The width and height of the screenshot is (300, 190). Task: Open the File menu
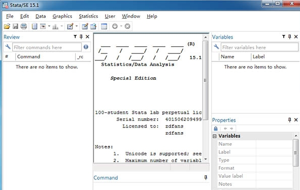click(10, 16)
